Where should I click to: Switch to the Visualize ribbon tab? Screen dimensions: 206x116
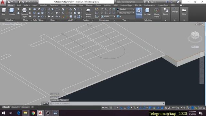(43, 5)
